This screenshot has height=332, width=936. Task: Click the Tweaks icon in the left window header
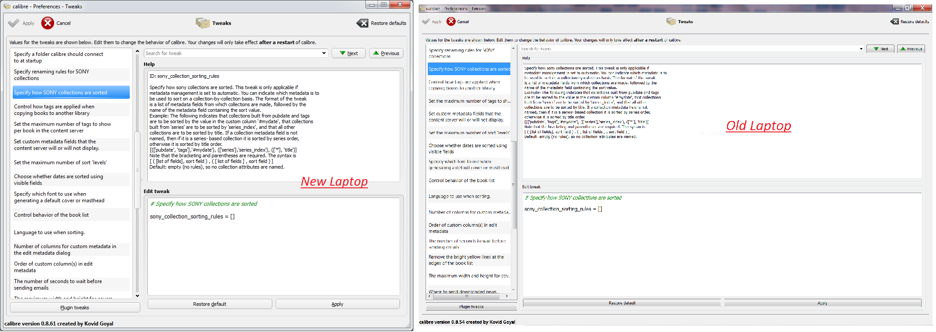point(202,23)
